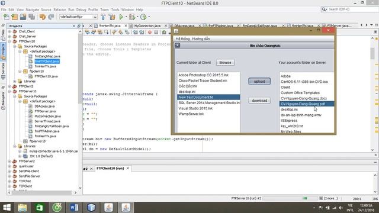Close the MyConnection.java tab

coord(166,25)
